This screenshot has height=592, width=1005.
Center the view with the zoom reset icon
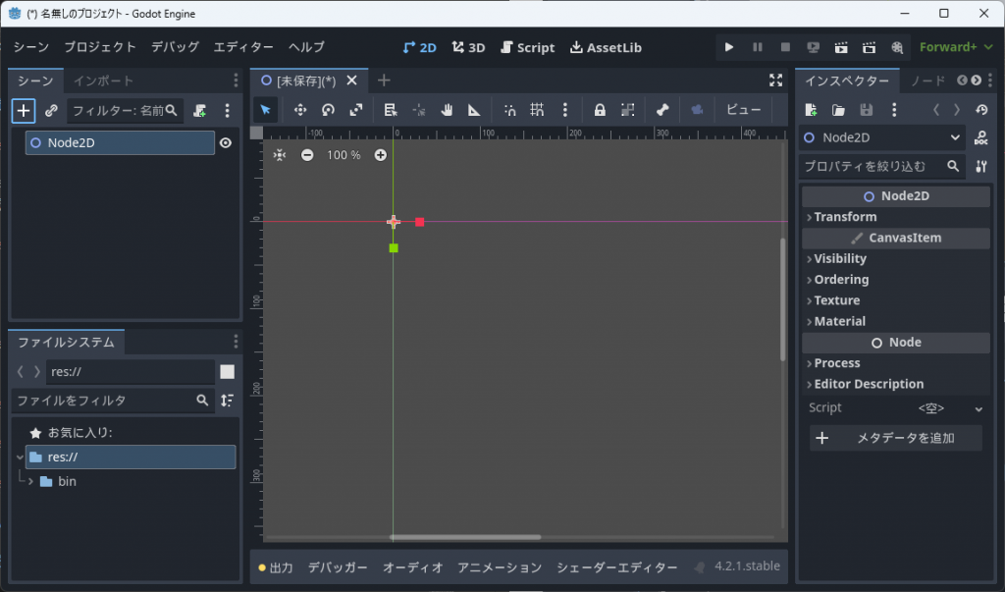280,155
